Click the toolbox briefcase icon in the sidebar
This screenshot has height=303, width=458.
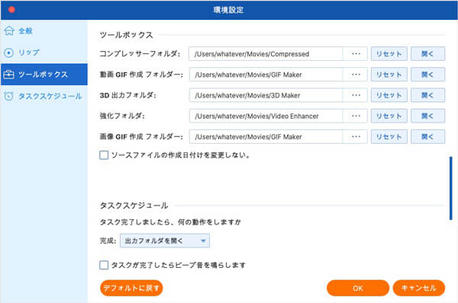tap(8, 75)
